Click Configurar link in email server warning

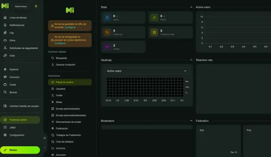pos(60,43)
